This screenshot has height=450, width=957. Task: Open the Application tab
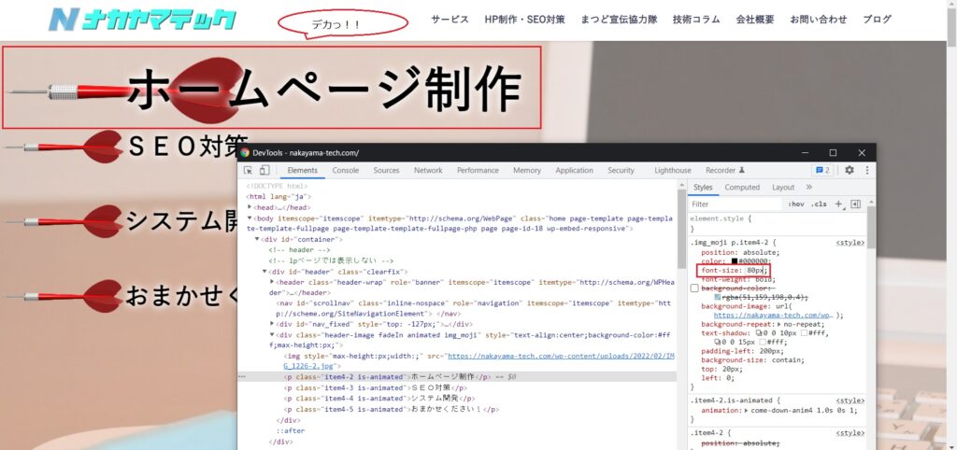point(575,171)
